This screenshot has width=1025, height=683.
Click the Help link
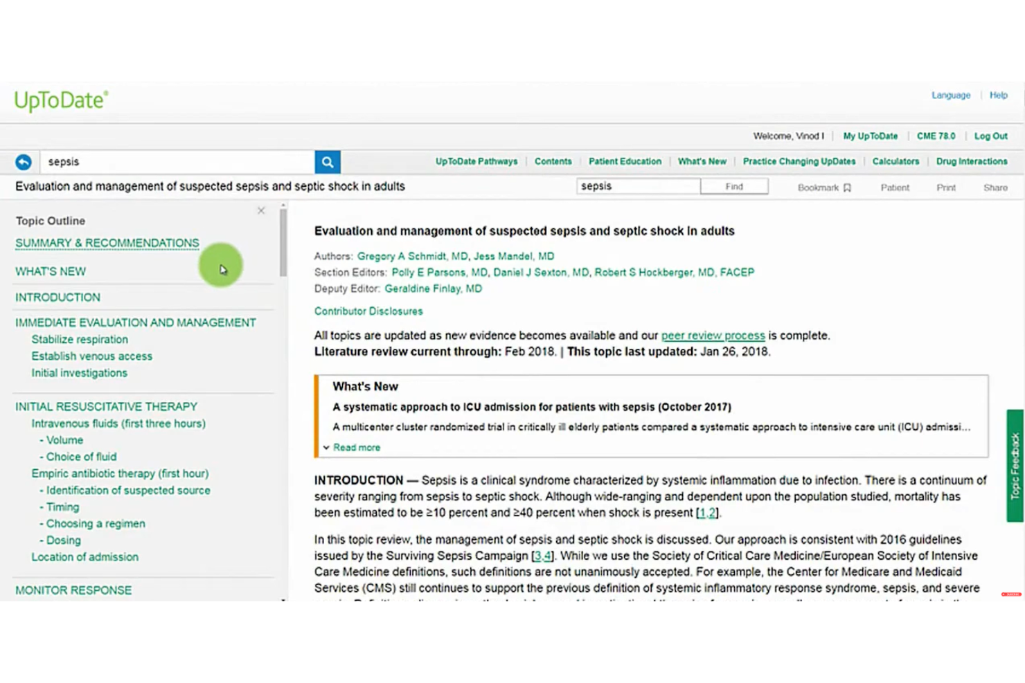point(998,95)
